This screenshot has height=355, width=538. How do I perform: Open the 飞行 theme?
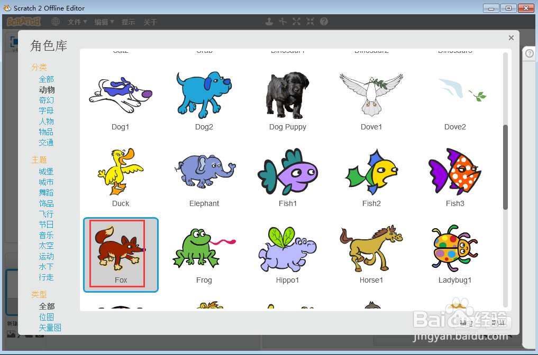[47, 214]
